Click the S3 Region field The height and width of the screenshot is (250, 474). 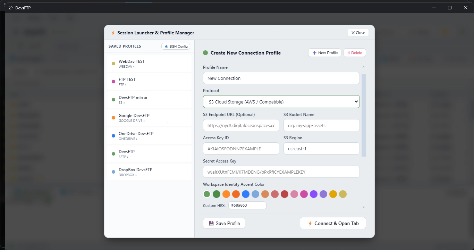pos(322,149)
